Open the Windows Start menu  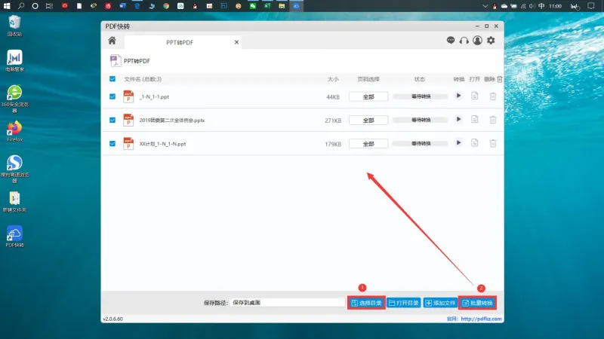tap(7, 6)
